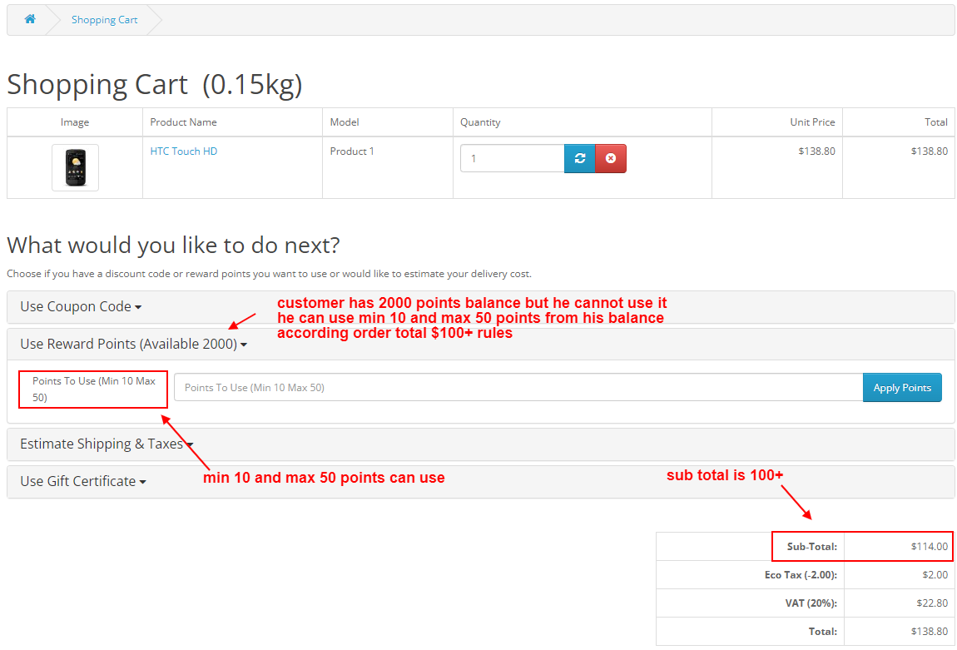Click the Model cell reading Product 1

[352, 151]
